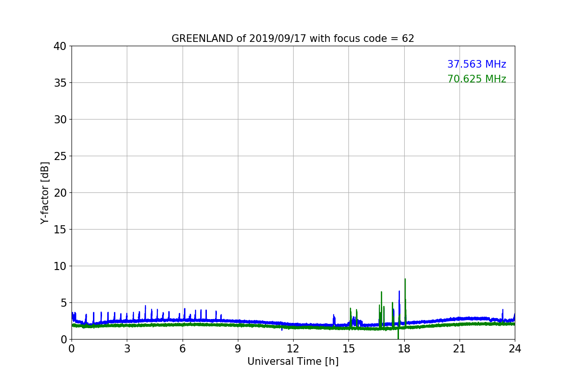
Task: Click x-axis tick label 24
Action: coord(515,349)
